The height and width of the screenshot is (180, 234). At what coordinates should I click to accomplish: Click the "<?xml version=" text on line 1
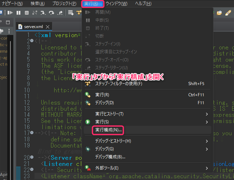pos(58,35)
